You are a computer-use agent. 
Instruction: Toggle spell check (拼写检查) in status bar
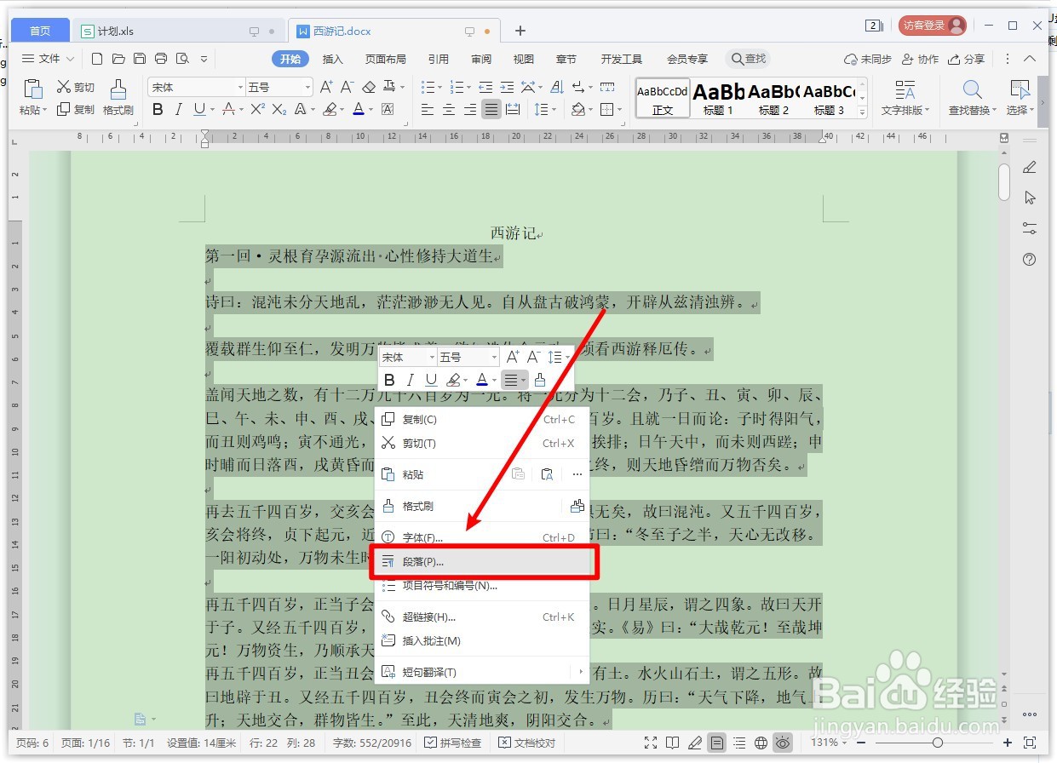click(452, 743)
